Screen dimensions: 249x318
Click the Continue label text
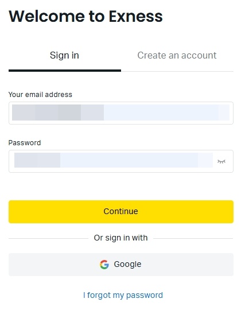click(121, 211)
